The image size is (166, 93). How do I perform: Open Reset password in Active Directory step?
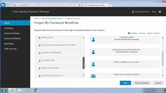point(125,52)
